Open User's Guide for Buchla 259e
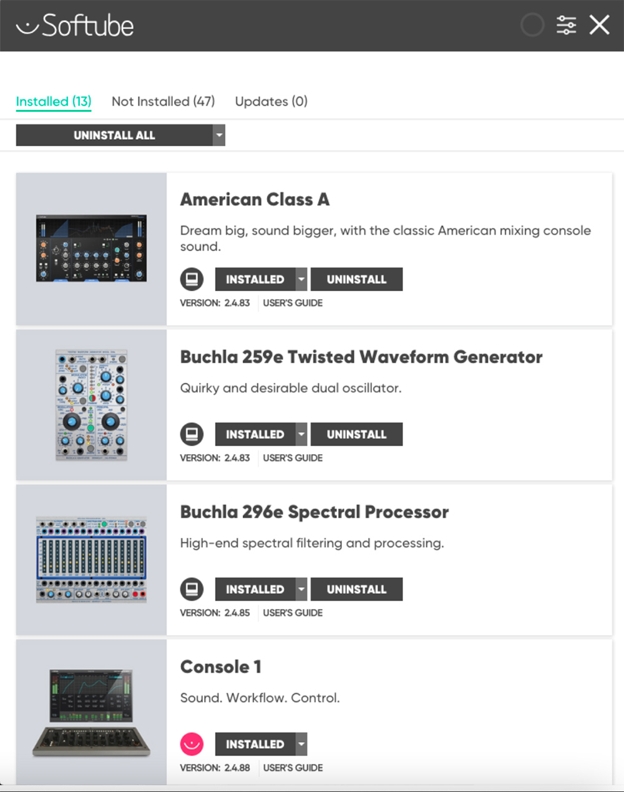The image size is (624, 792). (293, 458)
